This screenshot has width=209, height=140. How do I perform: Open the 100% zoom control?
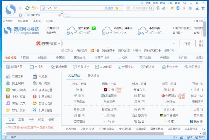pyautogui.click(x=200, y=137)
